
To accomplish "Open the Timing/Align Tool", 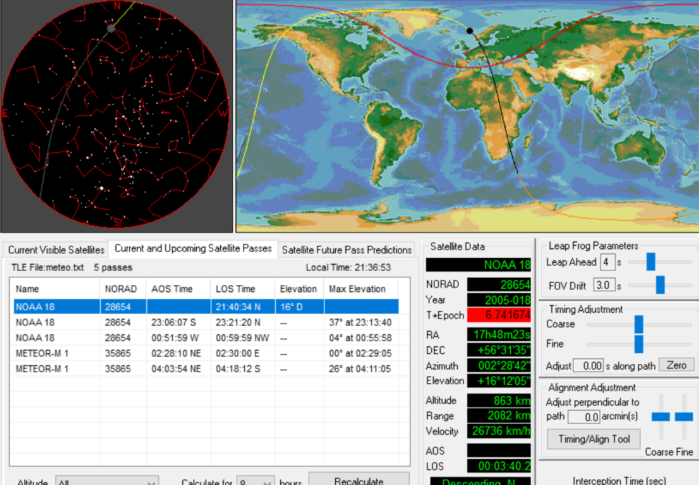I will 594,439.
